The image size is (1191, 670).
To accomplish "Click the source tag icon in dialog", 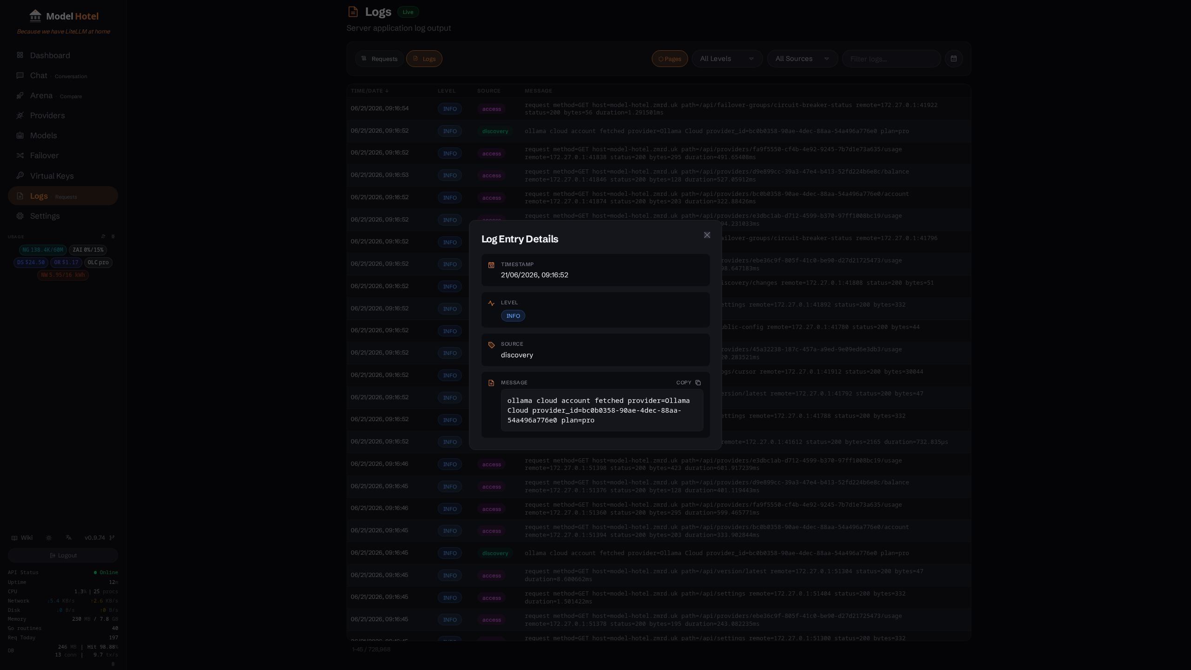I will (x=491, y=345).
